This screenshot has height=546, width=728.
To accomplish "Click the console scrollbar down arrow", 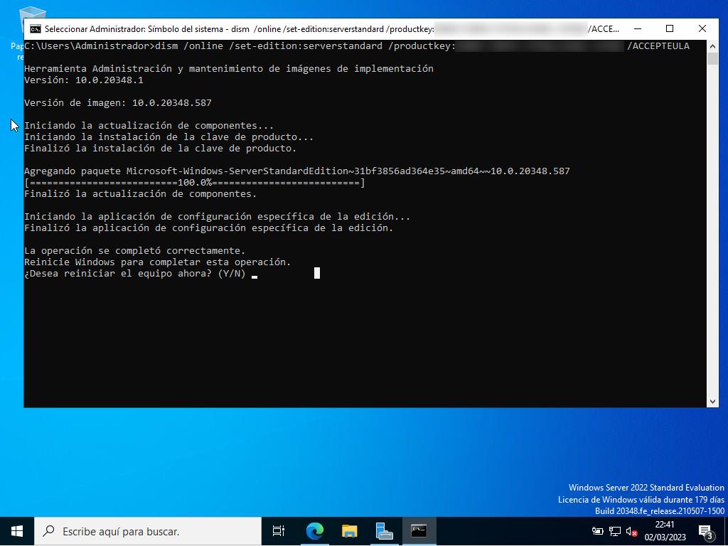I will click(x=713, y=401).
